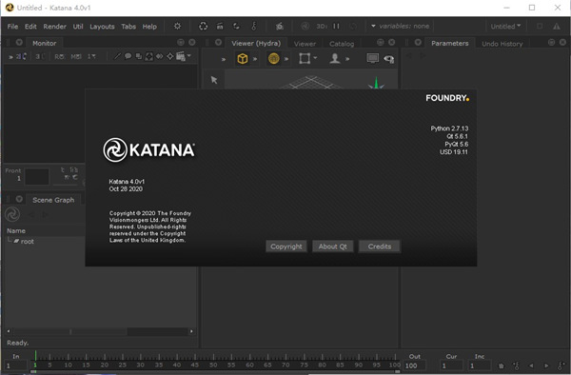Open the Scene Graph pane options dropdown arrow
The image size is (571, 375).
[19, 199]
